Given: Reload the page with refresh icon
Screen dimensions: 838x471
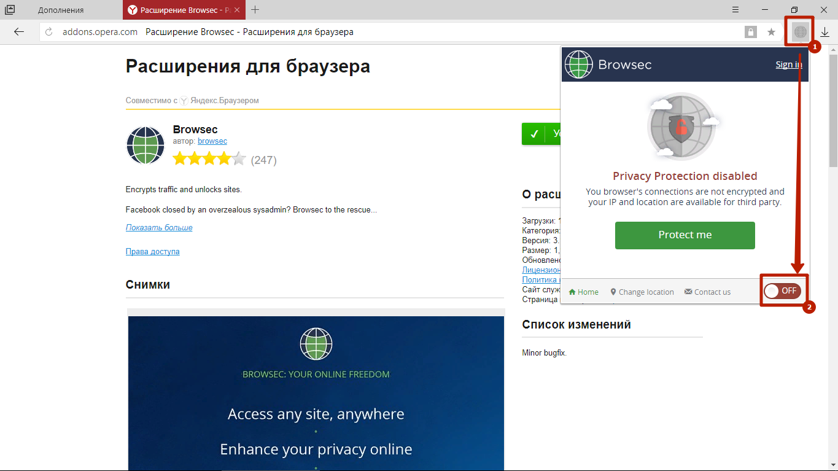Looking at the screenshot, I should coord(49,32).
